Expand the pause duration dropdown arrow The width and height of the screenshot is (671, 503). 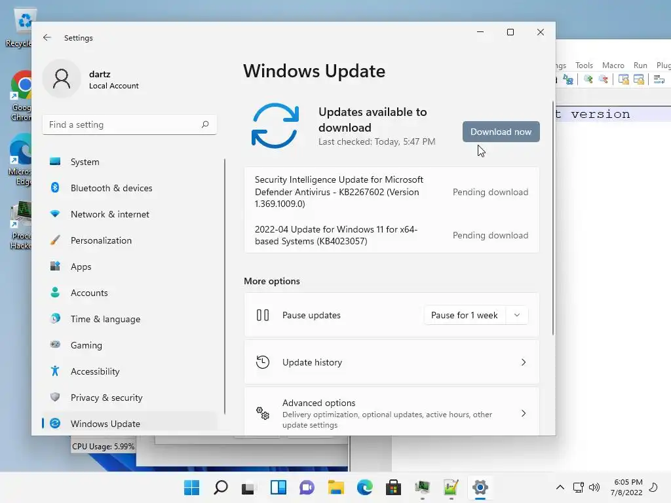point(517,315)
